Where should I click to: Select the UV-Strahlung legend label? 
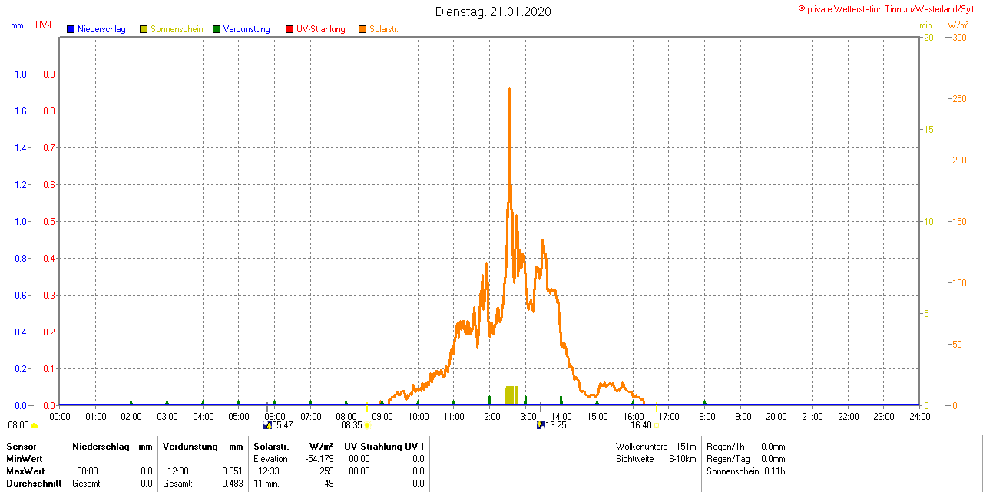[321, 29]
